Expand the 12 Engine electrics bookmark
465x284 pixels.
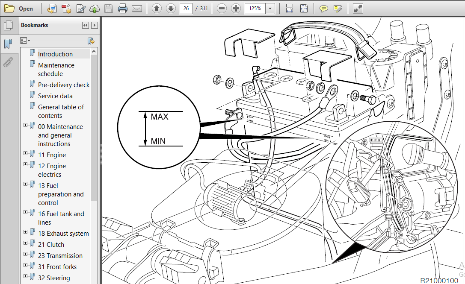[x=26, y=164]
